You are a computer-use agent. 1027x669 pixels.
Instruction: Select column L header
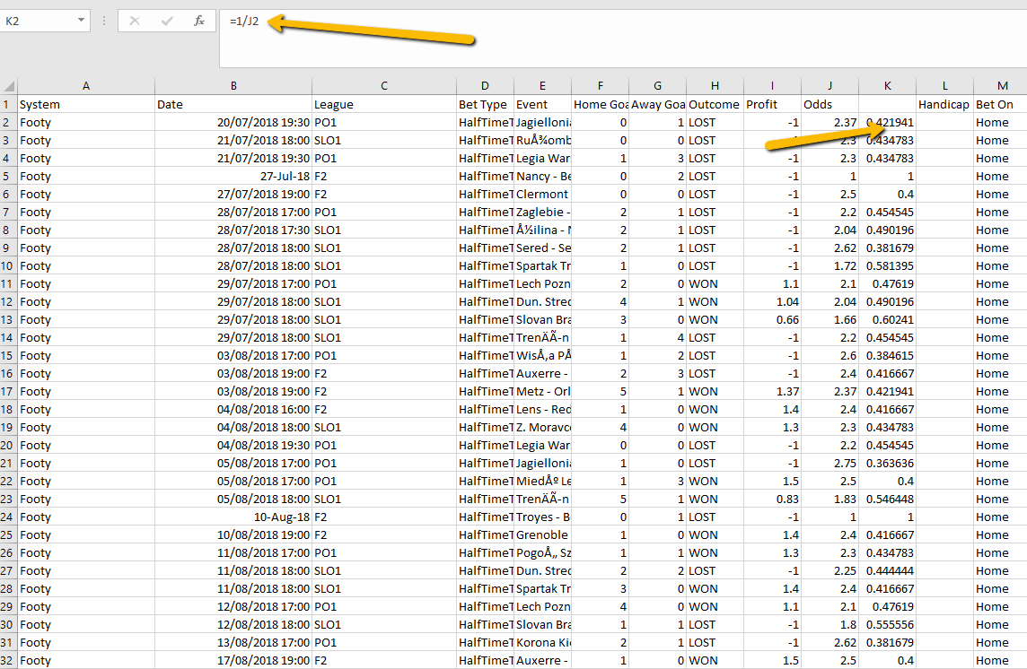tap(944, 86)
